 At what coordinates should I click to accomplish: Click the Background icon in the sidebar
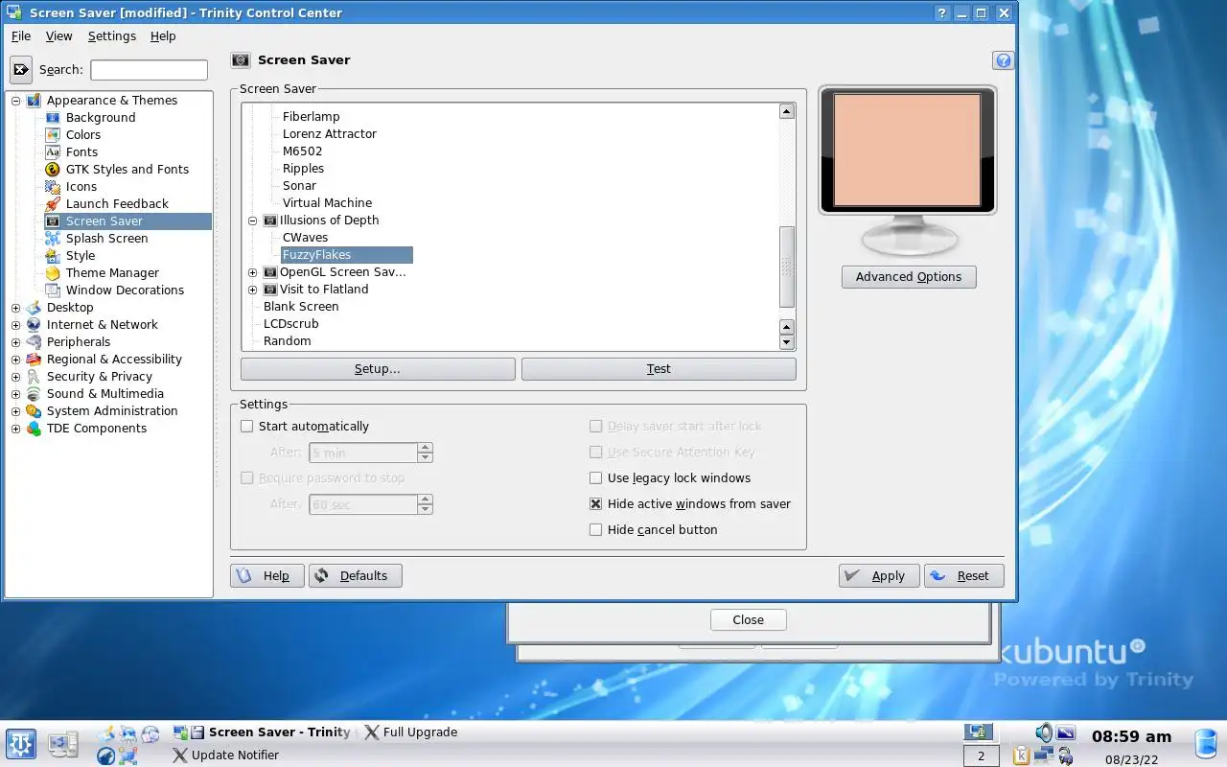coord(53,118)
